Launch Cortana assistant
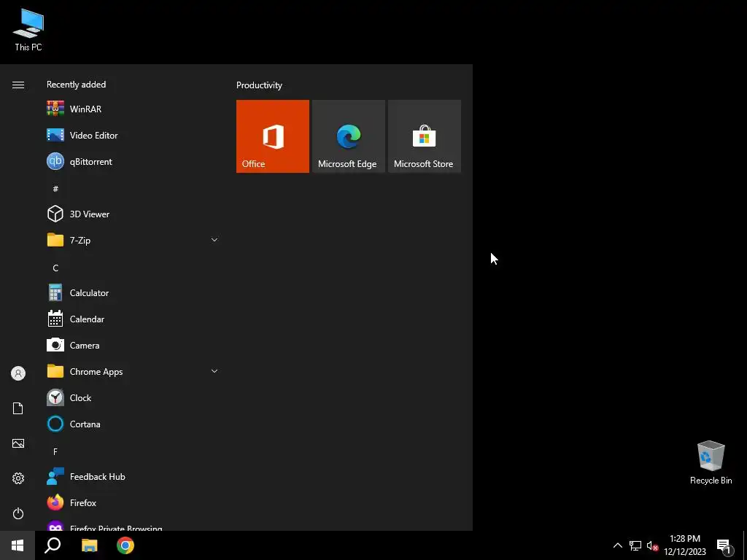The image size is (747, 560). tap(133, 424)
